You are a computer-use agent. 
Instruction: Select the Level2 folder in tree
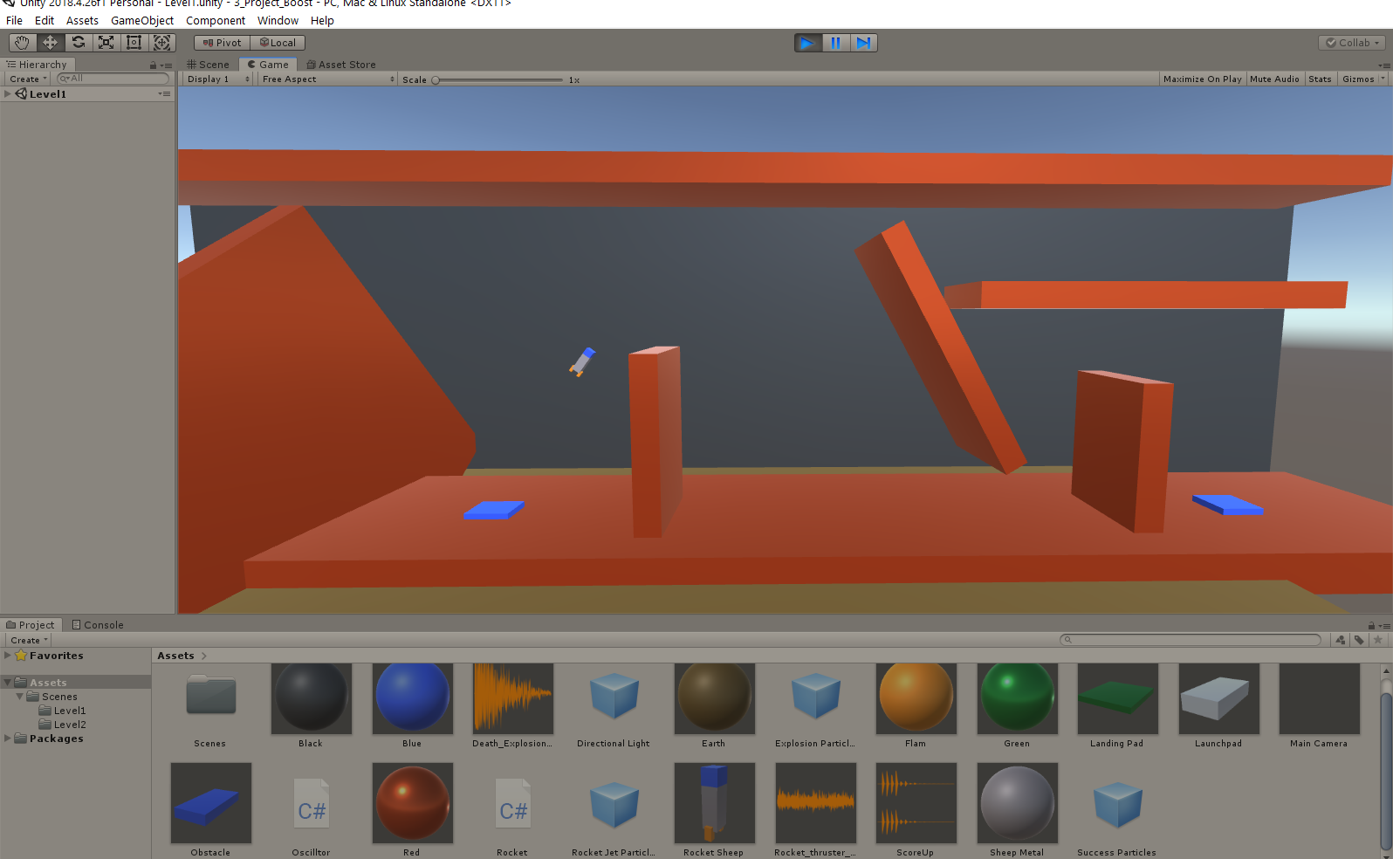(x=62, y=724)
